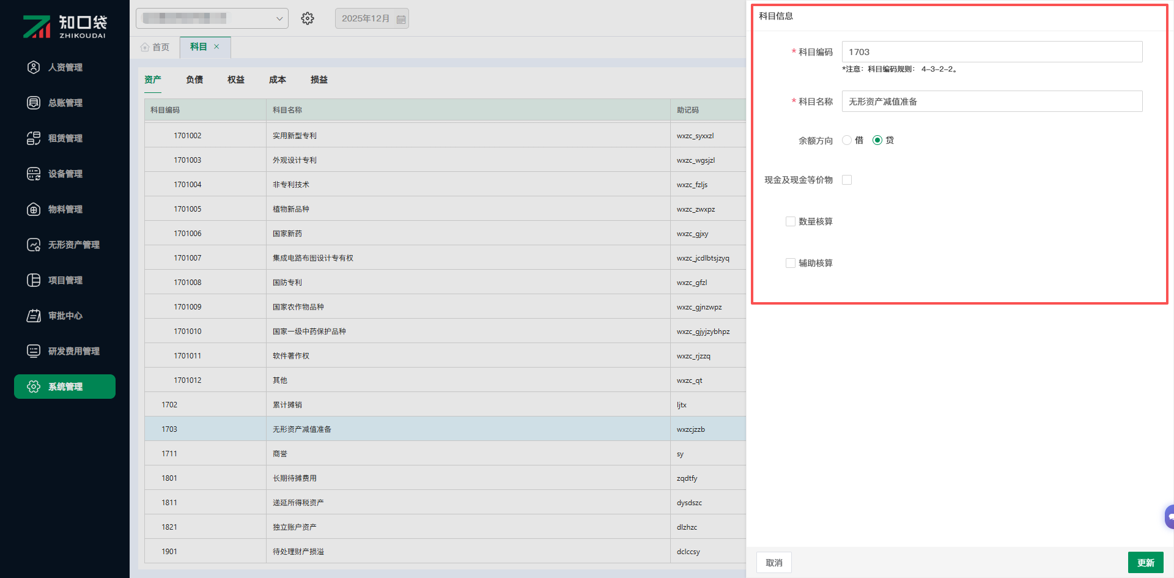Open 无形资产管理 sidebar icon
Image resolution: width=1174 pixels, height=578 pixels.
[34, 245]
